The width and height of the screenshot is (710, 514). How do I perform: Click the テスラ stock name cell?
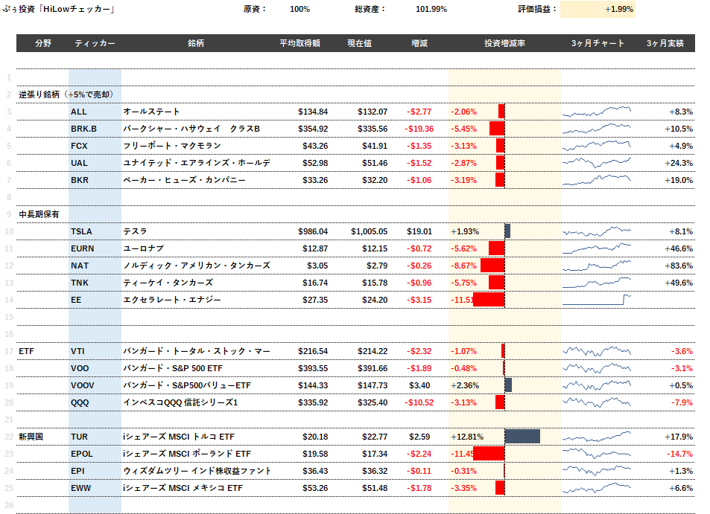(135, 231)
